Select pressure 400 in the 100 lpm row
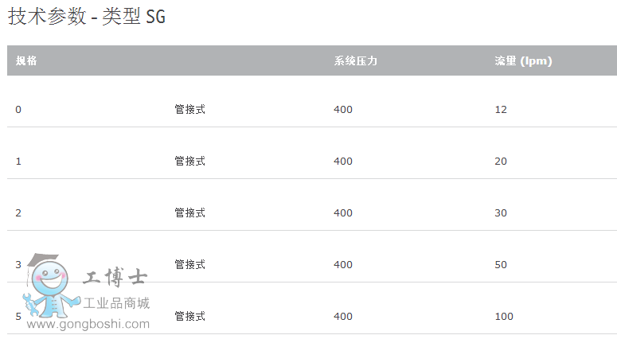This screenshot has width=617, height=339. (343, 317)
